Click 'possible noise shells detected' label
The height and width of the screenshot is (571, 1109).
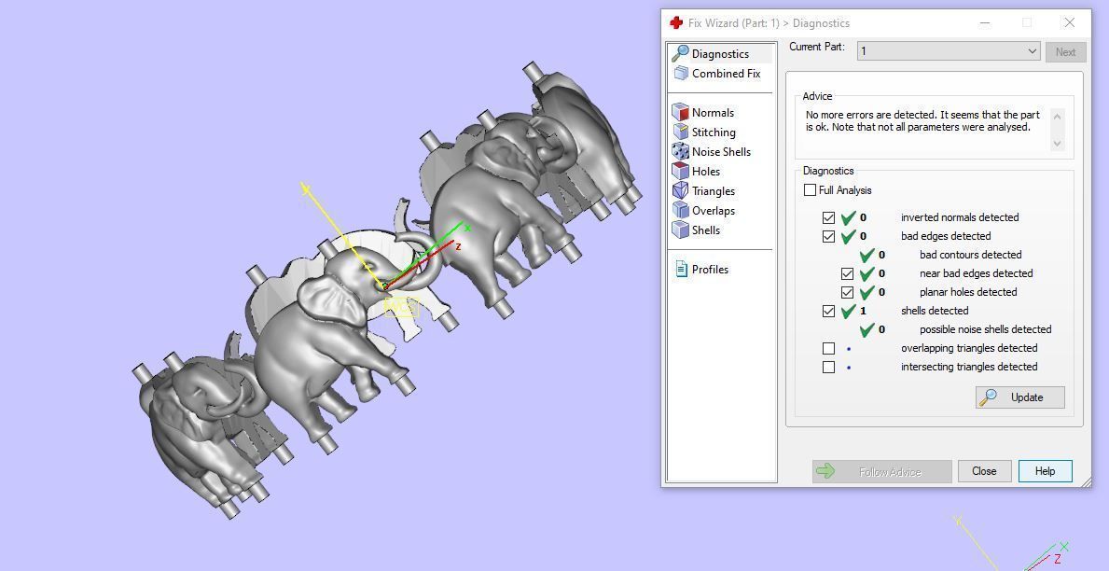coord(985,329)
